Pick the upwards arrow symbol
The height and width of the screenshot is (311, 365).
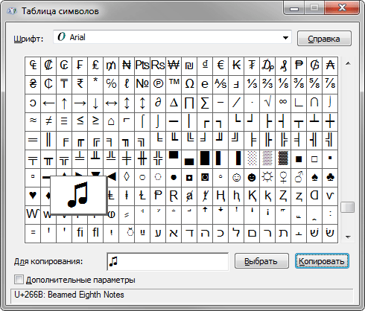pos(64,103)
